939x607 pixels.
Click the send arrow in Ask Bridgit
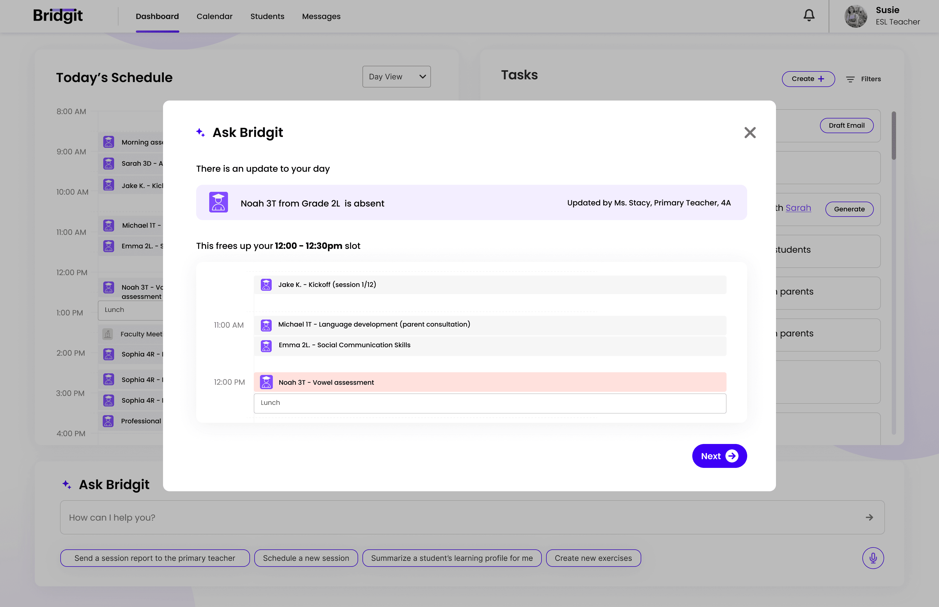pos(869,517)
